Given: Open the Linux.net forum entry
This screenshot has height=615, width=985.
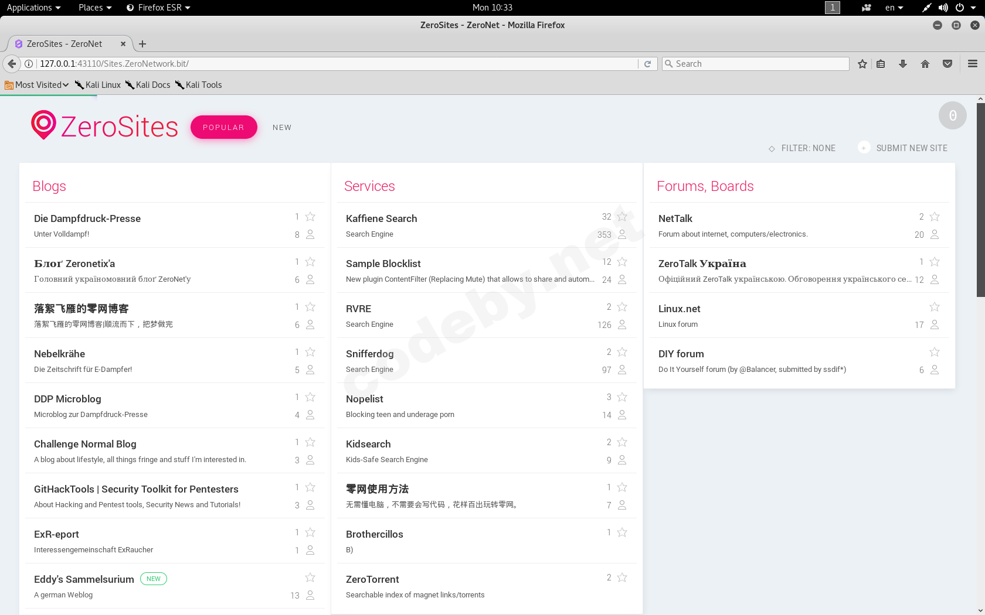Looking at the screenshot, I should coord(680,309).
